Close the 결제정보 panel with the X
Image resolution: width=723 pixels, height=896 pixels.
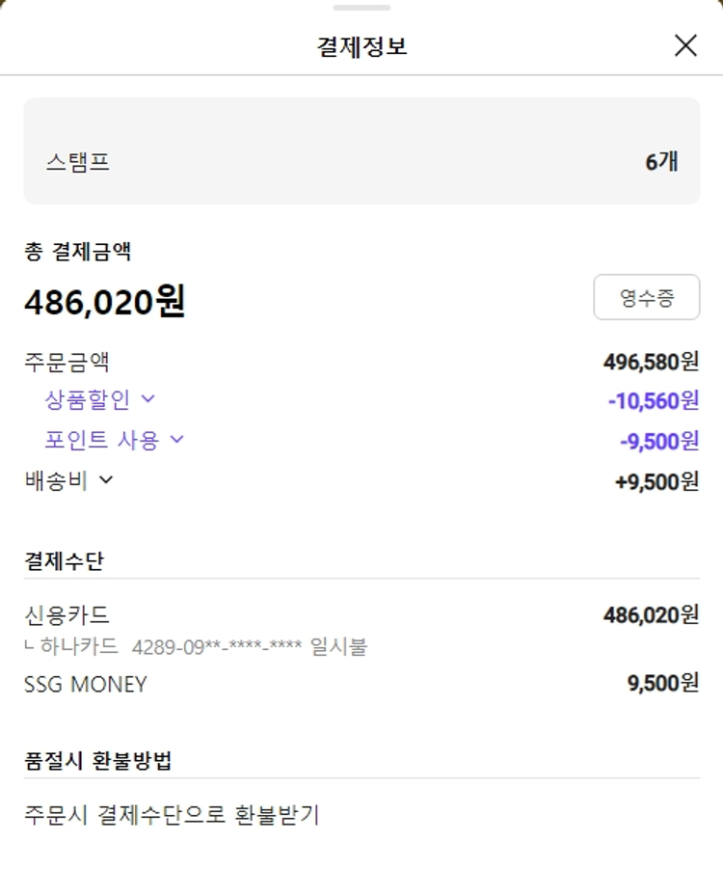pyautogui.click(x=685, y=45)
